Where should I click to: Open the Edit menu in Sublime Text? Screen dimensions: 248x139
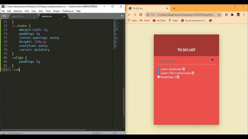click(x=9, y=11)
